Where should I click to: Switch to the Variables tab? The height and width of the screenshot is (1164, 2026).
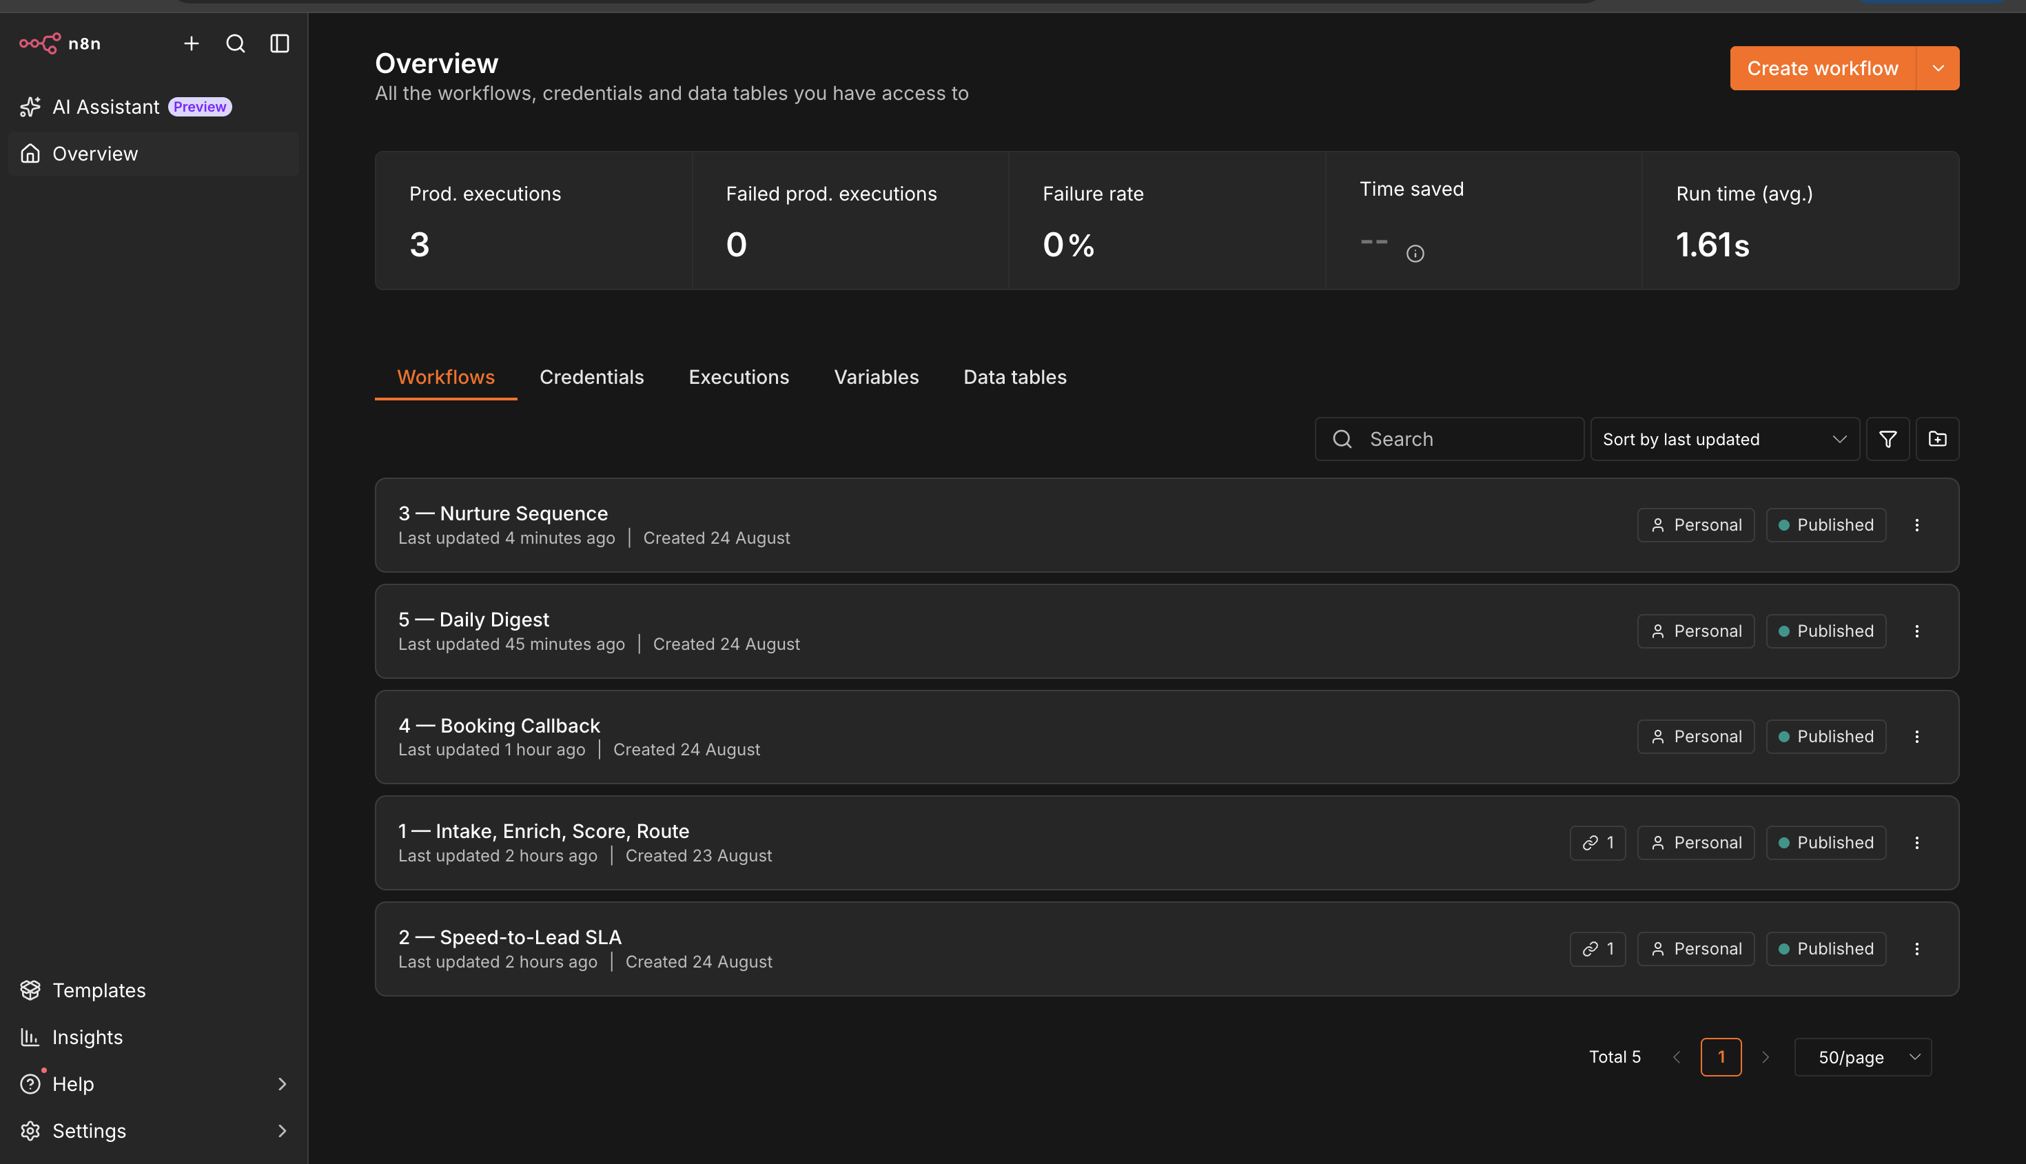(876, 376)
